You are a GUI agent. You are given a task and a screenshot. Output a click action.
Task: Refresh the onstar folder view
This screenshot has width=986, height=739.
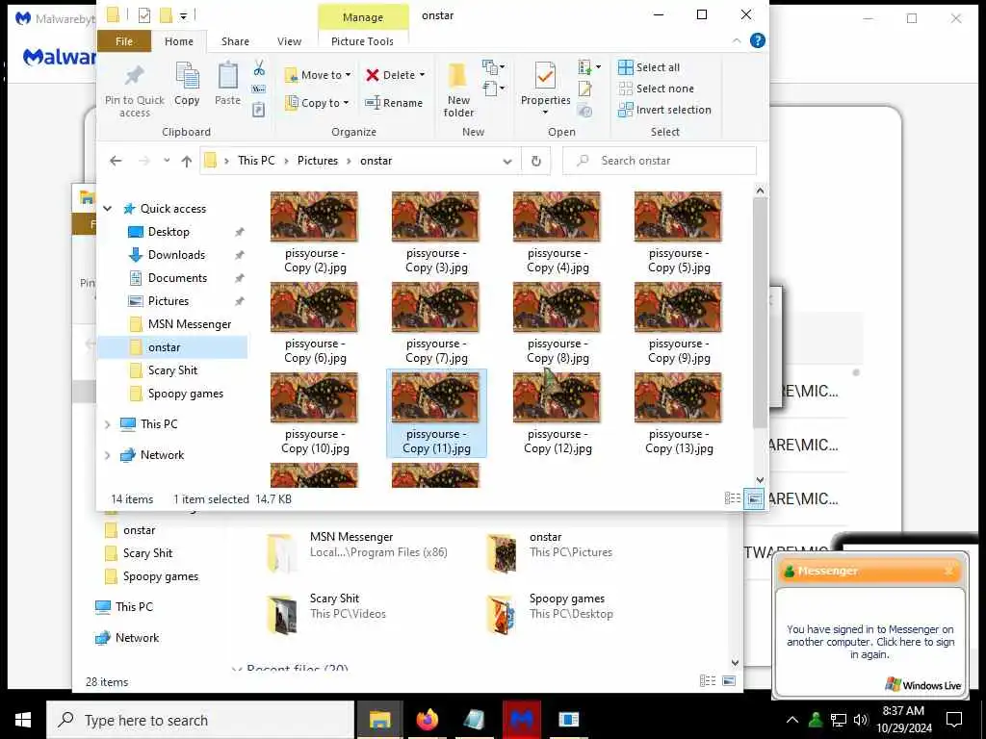pyautogui.click(x=535, y=161)
